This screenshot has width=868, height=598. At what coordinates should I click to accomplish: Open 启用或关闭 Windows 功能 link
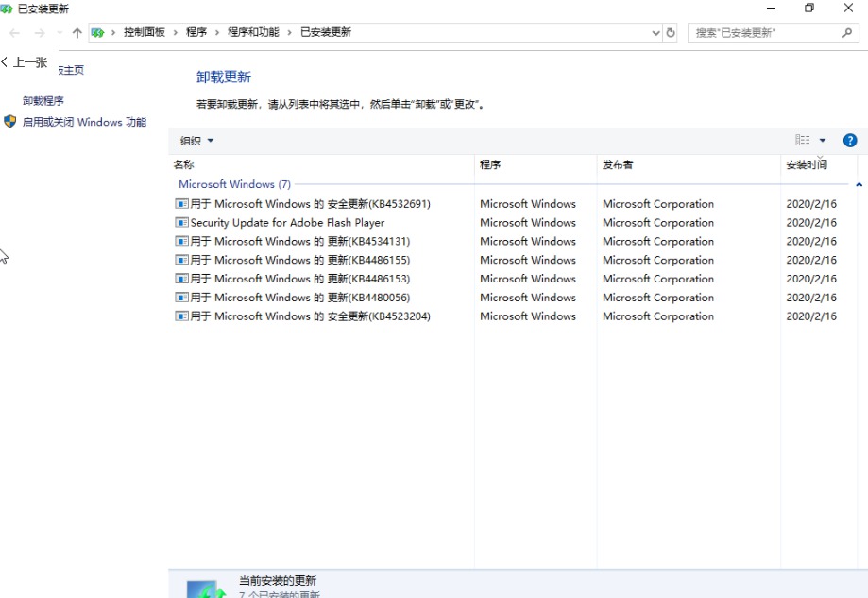pyautogui.click(x=84, y=122)
